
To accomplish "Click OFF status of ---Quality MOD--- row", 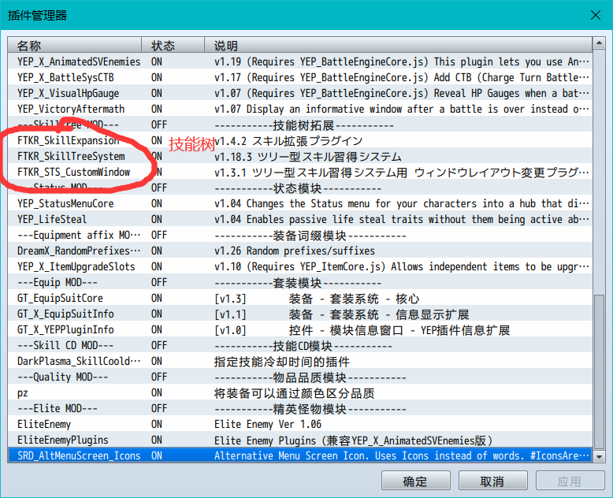I will pyautogui.click(x=159, y=377).
